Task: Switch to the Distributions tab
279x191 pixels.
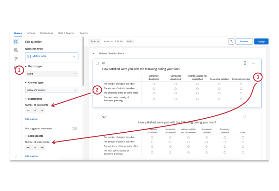Action: point(46,33)
